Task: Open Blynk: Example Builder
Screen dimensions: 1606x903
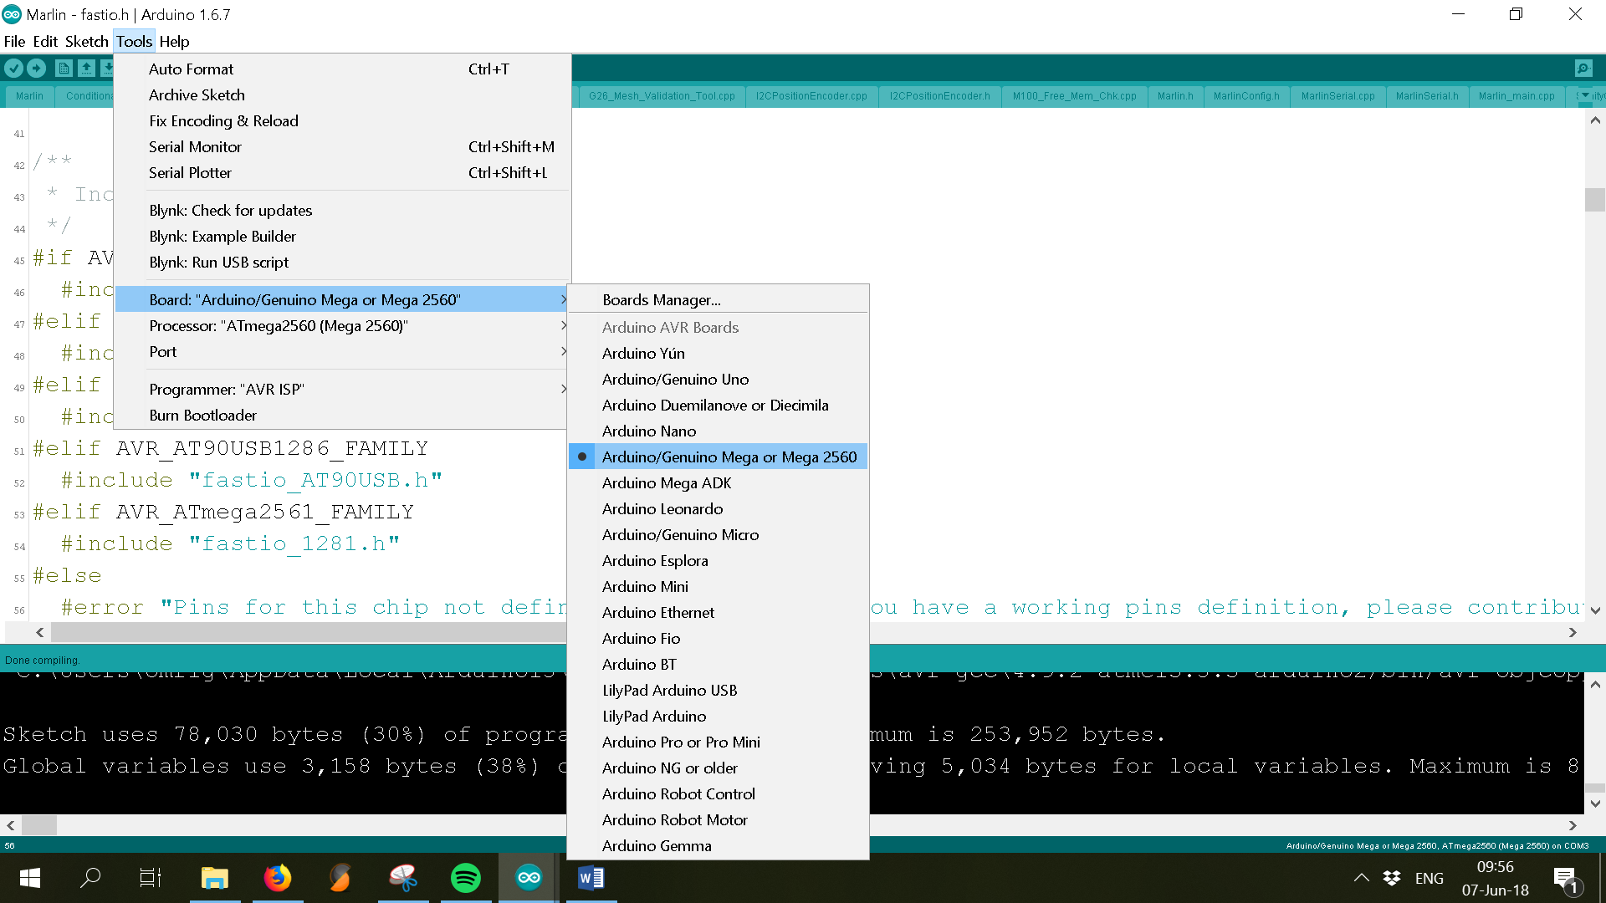Action: click(342, 236)
